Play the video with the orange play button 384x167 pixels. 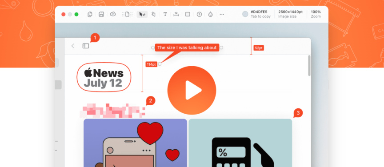click(x=192, y=90)
